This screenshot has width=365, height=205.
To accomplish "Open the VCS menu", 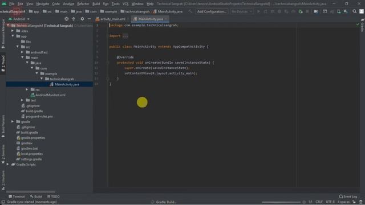I will tap(125, 4).
